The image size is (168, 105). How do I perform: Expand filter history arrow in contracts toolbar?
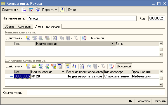click(99, 66)
